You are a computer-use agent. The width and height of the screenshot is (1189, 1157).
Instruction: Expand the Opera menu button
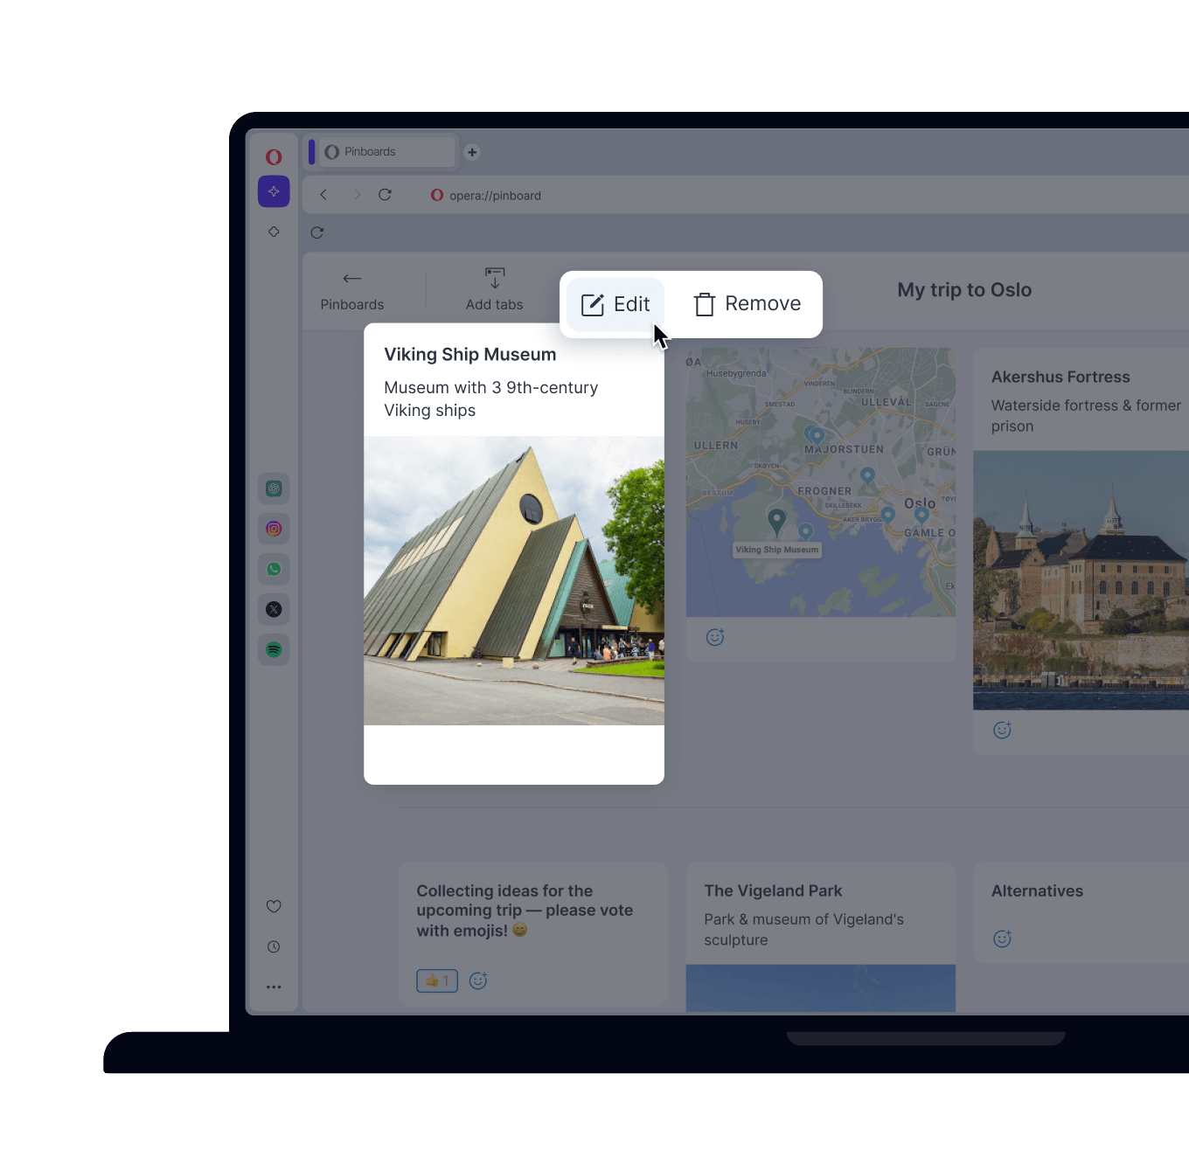(274, 156)
